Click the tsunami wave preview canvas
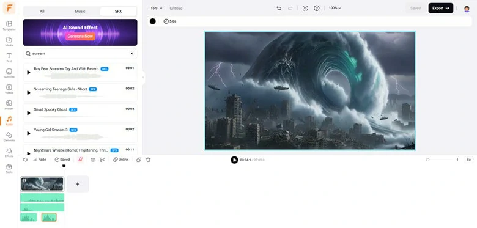The height and width of the screenshot is (228, 477). click(310, 90)
